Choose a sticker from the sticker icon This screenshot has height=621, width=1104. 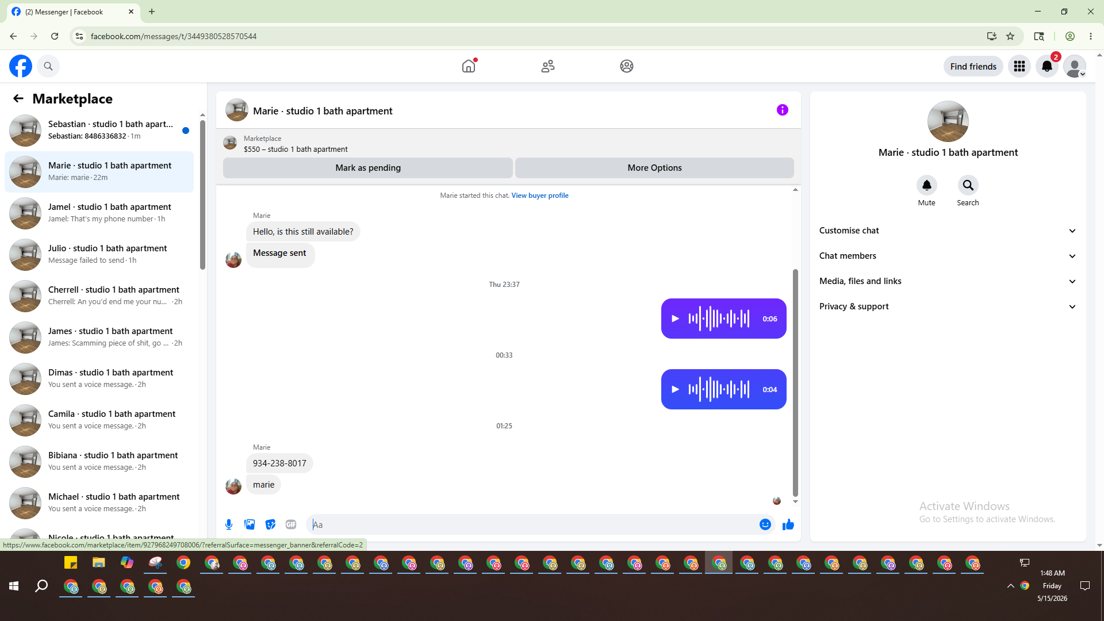[x=270, y=524]
